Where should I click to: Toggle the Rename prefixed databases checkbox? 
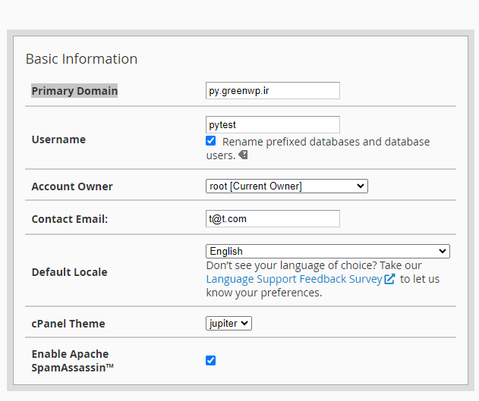(211, 141)
